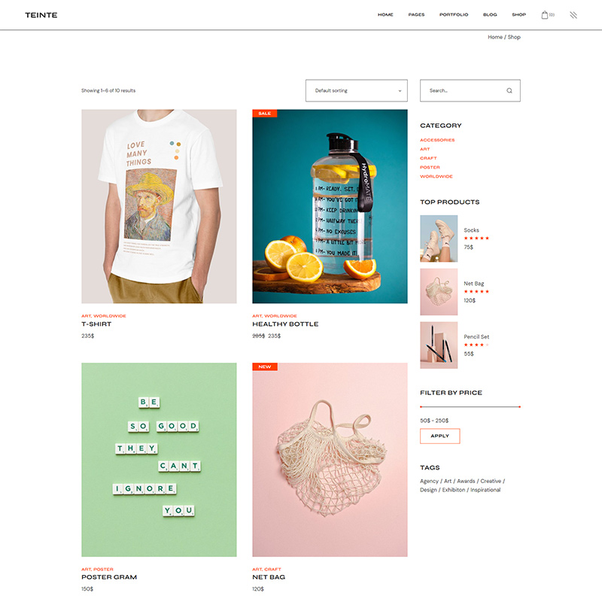Click the TEINTE logo

click(41, 15)
